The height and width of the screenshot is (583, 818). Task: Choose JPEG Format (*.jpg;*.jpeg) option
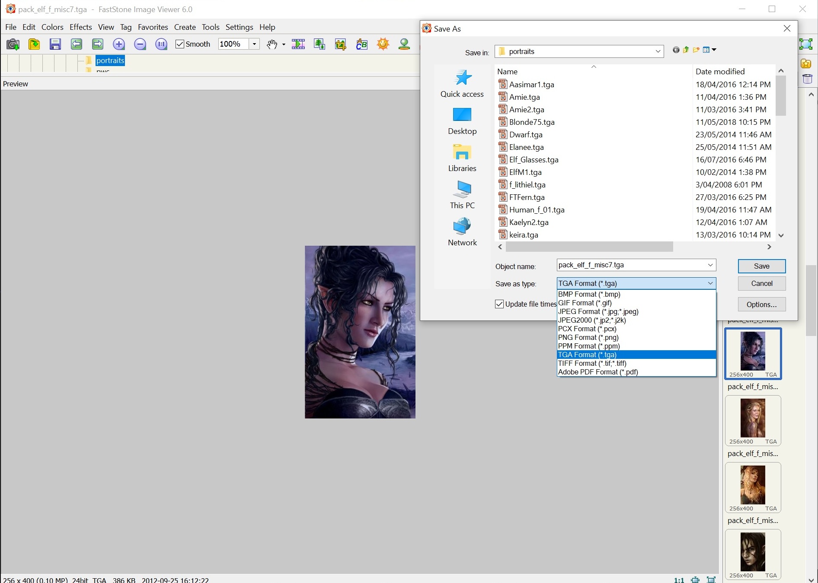coord(636,311)
